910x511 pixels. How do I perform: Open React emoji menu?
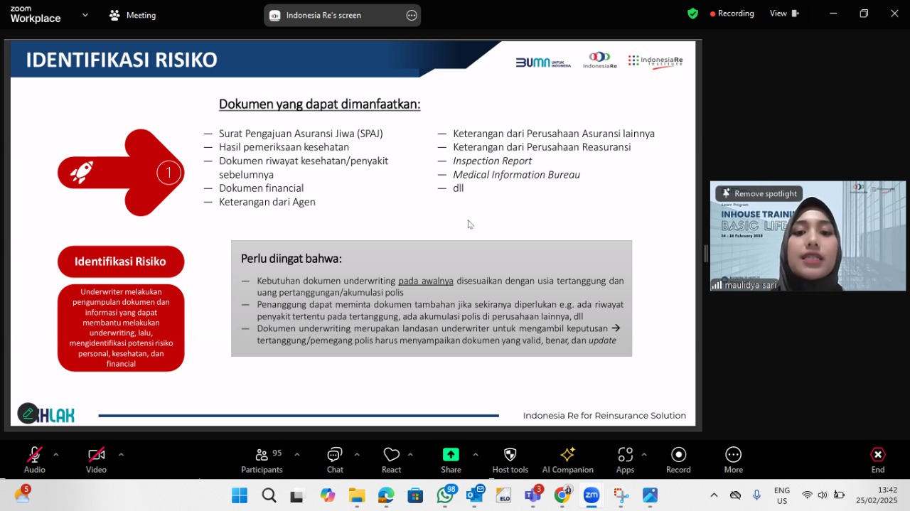(x=391, y=460)
